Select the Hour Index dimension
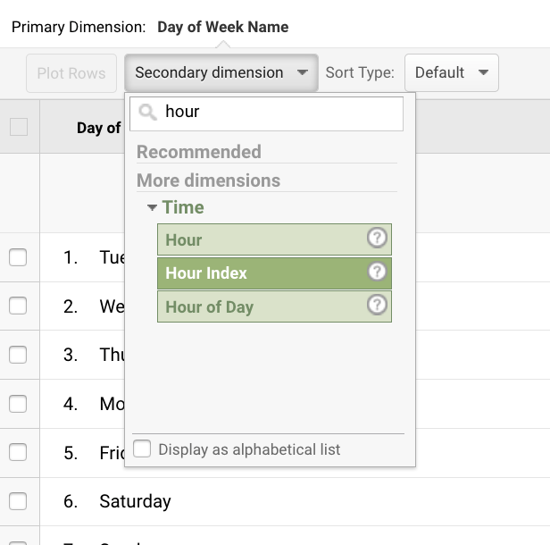The height and width of the screenshot is (545, 550). coord(259,272)
